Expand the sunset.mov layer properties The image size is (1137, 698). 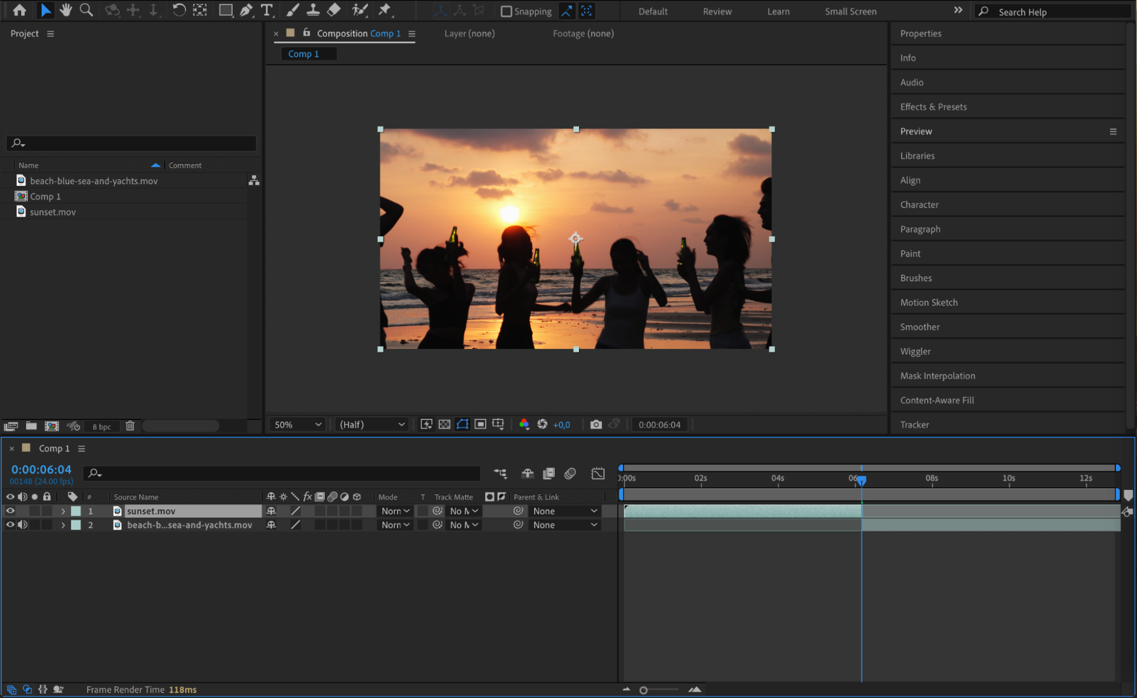tap(63, 512)
